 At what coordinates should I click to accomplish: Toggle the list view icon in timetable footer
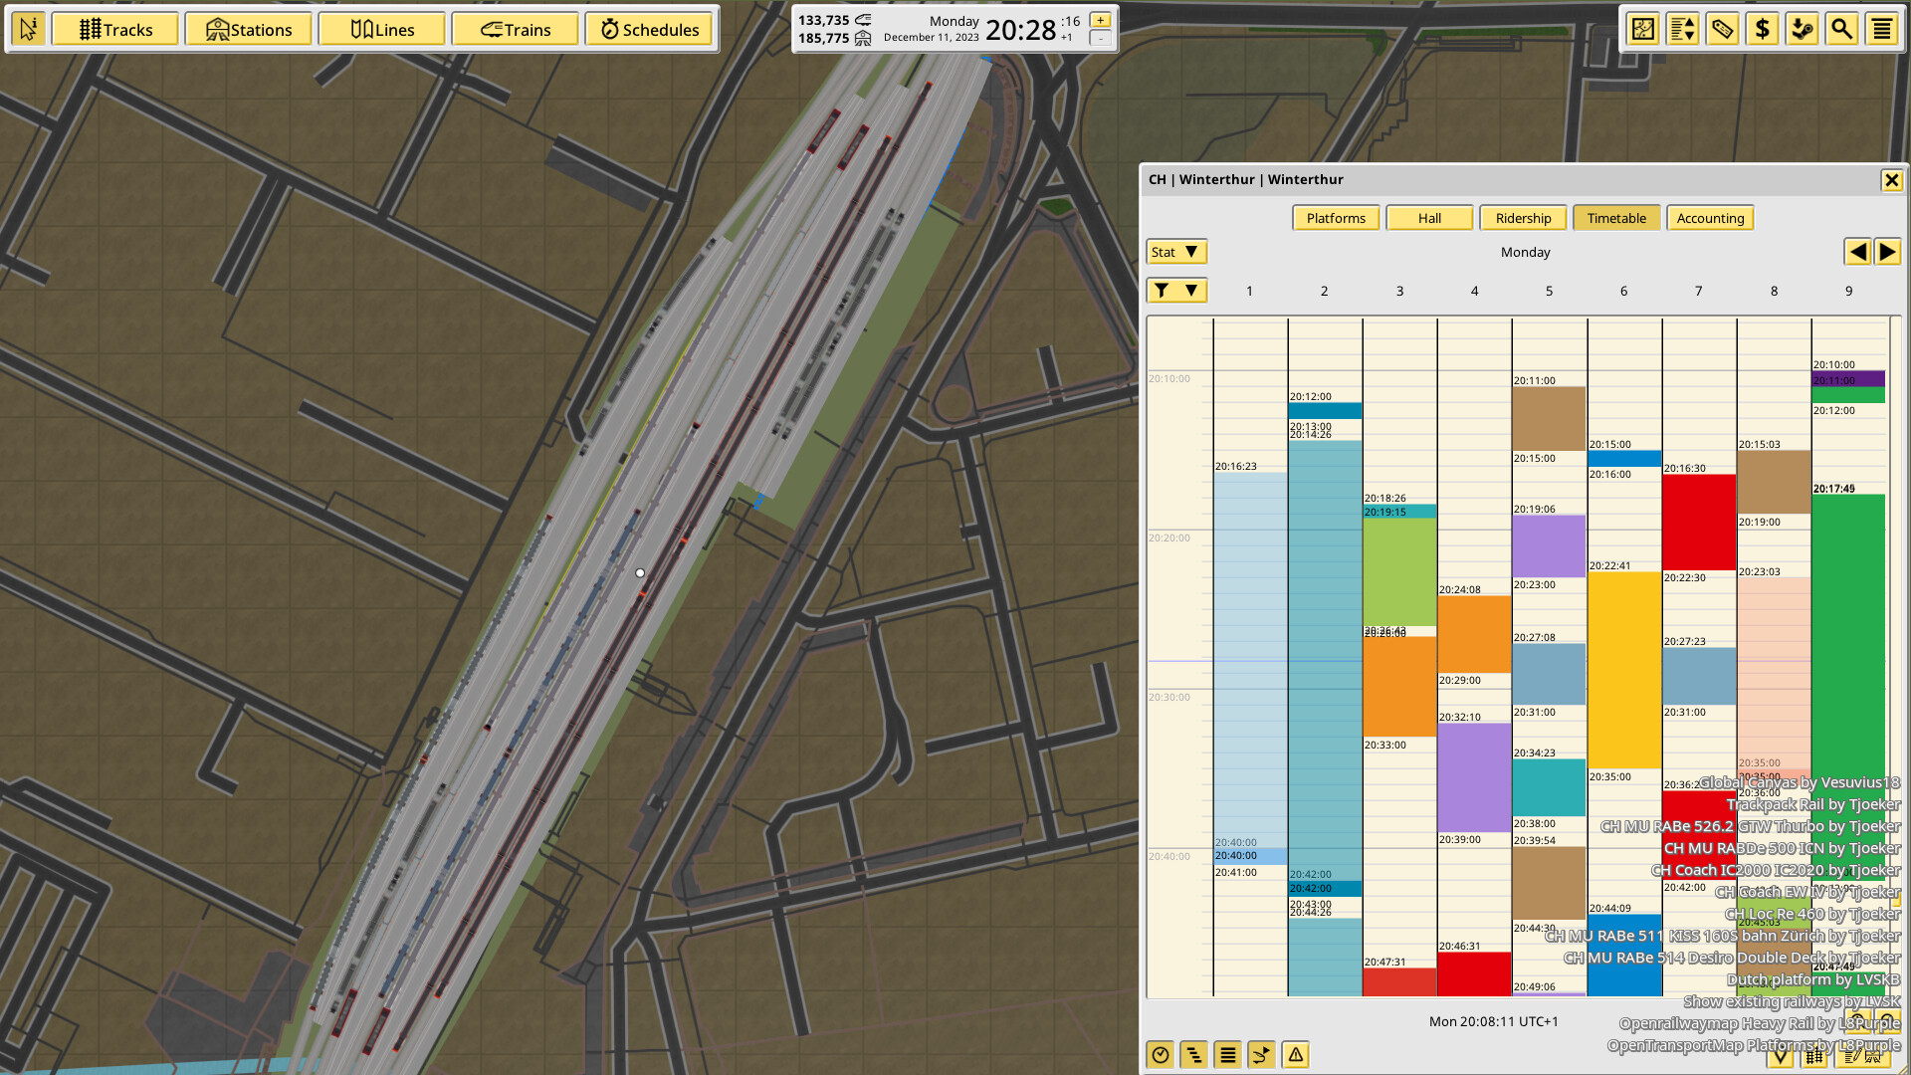tap(1227, 1054)
